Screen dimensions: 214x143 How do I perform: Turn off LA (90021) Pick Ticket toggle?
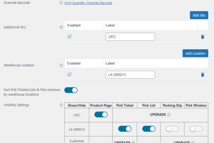[125, 129]
